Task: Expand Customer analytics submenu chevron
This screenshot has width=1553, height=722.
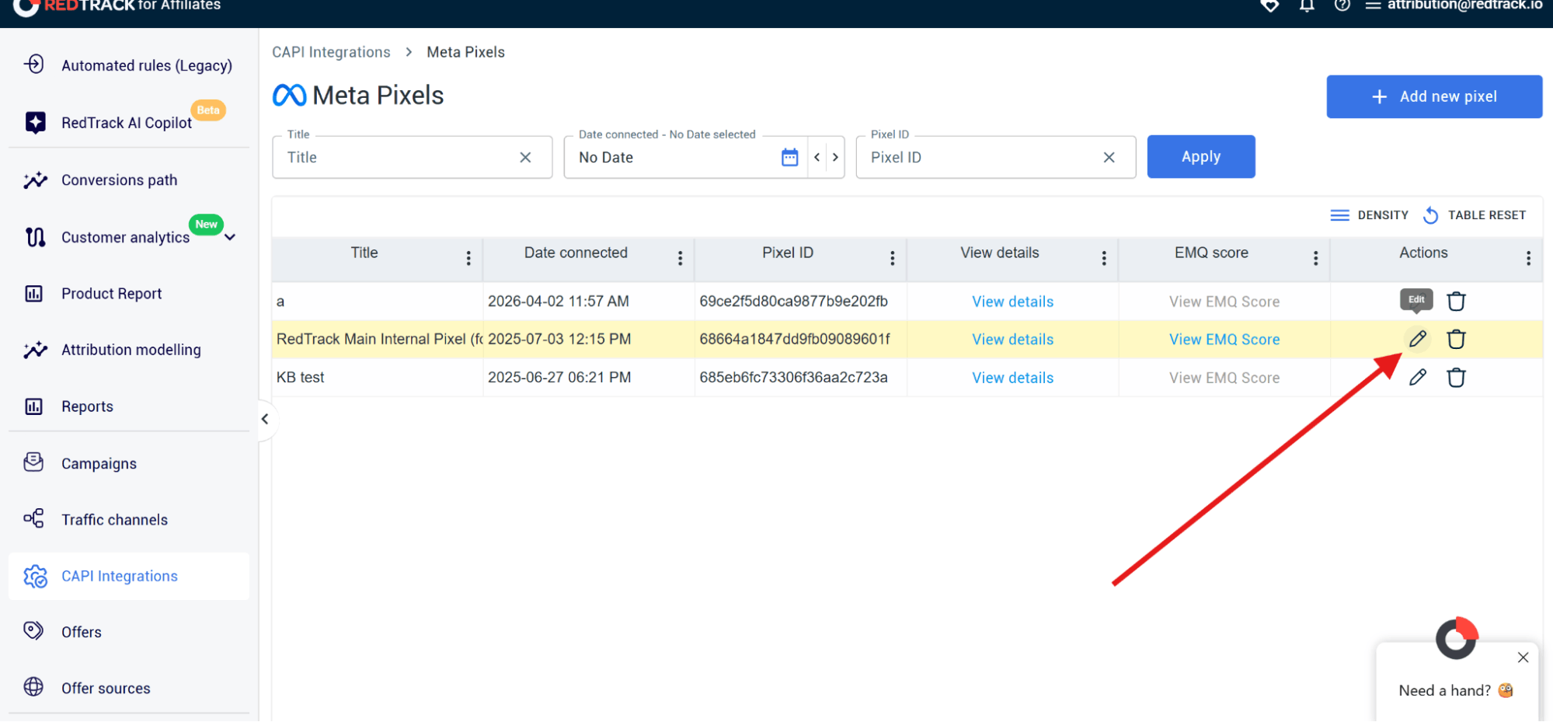Action: 231,237
